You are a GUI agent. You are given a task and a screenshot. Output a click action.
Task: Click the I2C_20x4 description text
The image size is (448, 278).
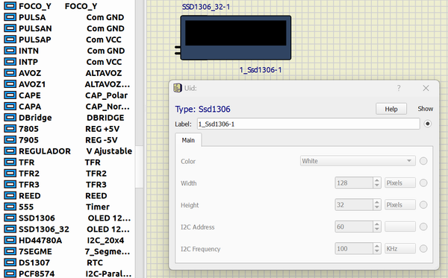point(105,241)
